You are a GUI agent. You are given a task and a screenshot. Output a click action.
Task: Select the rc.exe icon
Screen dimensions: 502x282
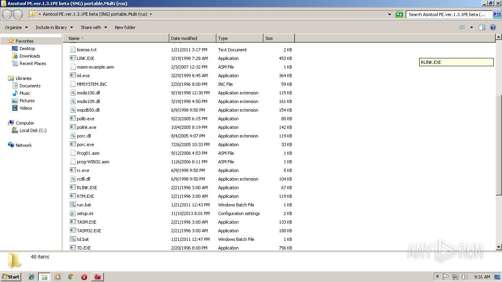click(73, 170)
